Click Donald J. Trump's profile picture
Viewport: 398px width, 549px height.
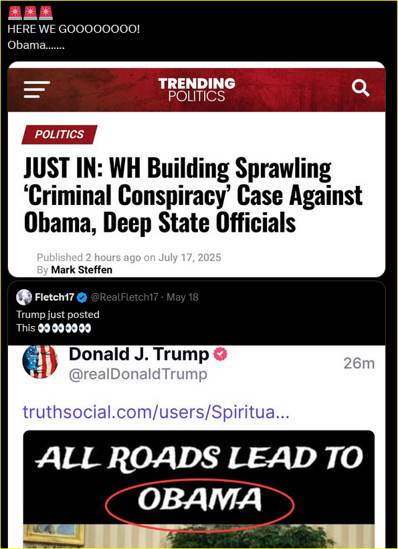(x=40, y=362)
